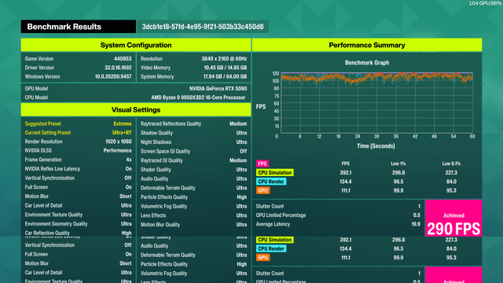Screen dimensions: 503x283
Task: Click Average Latency value 19.9
Action: click(416, 224)
